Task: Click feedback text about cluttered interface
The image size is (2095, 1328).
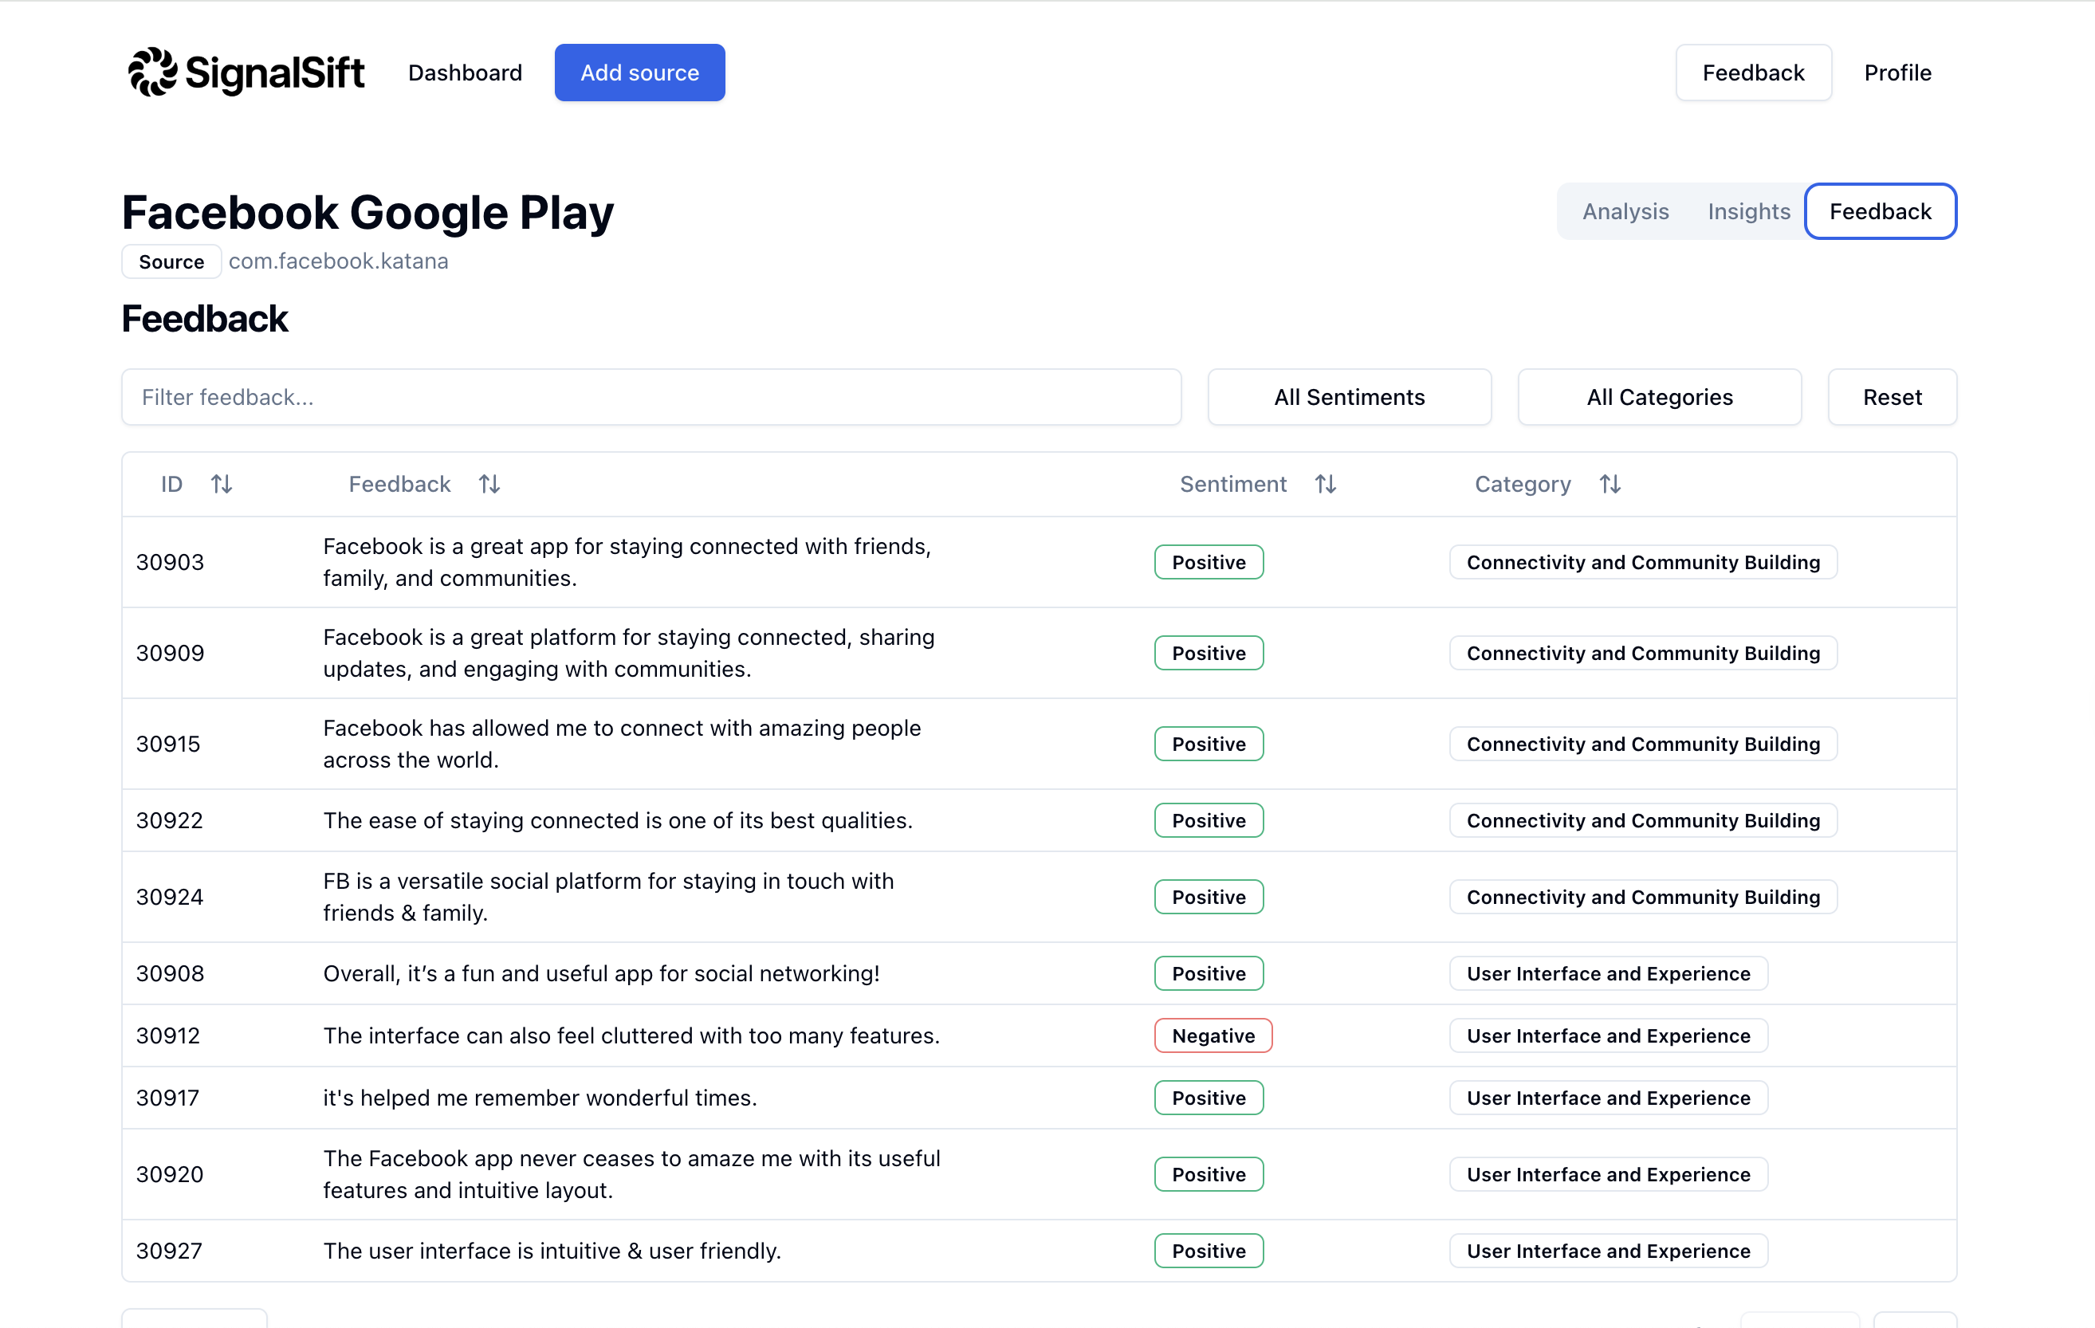Action: click(x=631, y=1035)
